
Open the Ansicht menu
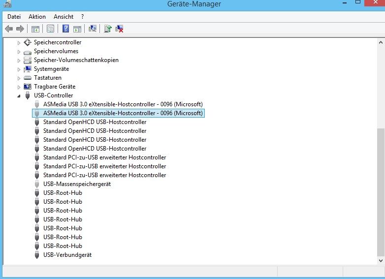coord(64,17)
